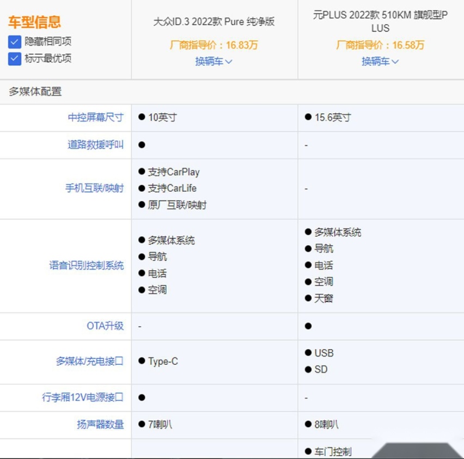Click 道路救援呼叫 dot for 大众ID.3
464x459 pixels.
[142, 145]
